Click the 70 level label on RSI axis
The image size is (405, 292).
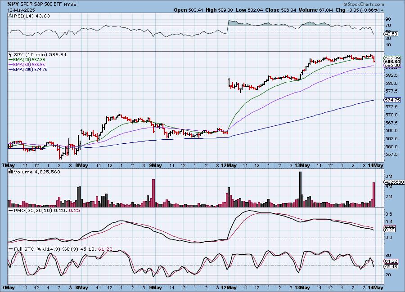point(388,26)
